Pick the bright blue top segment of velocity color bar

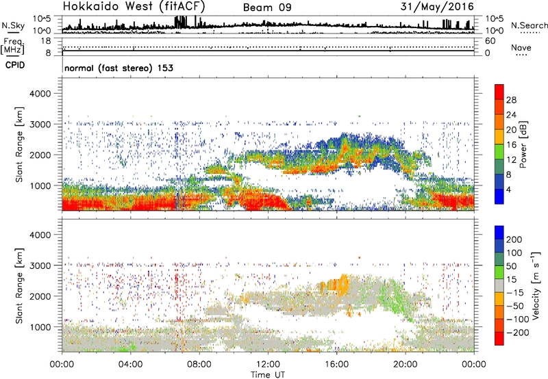(x=499, y=233)
